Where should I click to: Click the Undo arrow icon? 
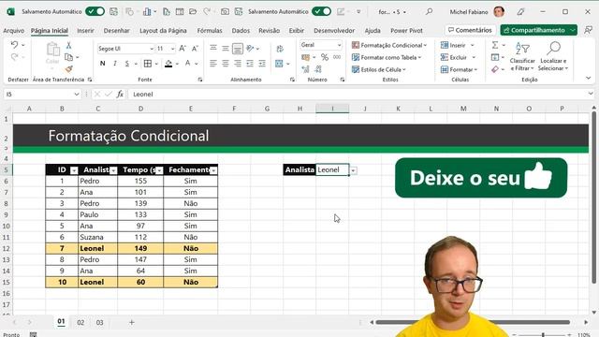(14, 45)
